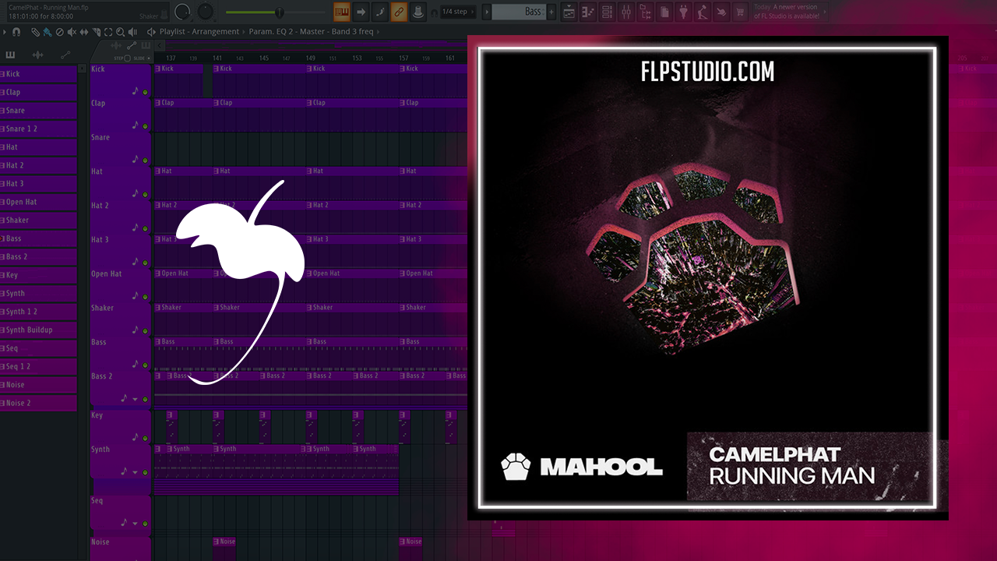Open the plugin picker plug icon
997x561 pixels.
coord(683,12)
